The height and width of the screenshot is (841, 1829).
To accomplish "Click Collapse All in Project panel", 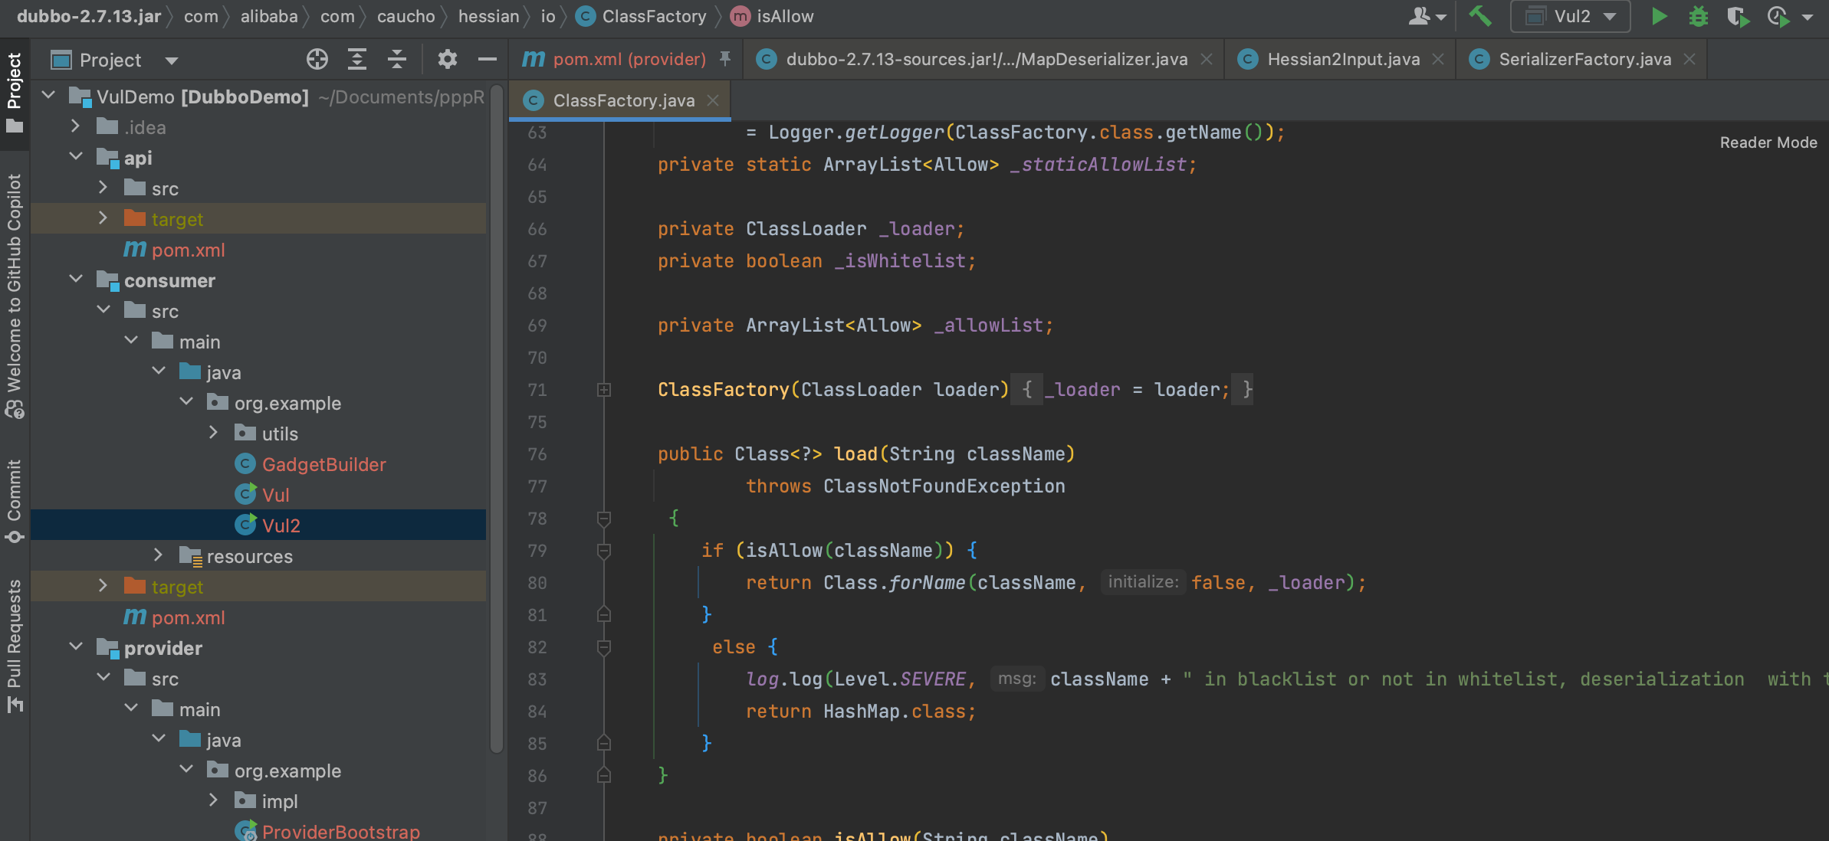I will tap(397, 59).
